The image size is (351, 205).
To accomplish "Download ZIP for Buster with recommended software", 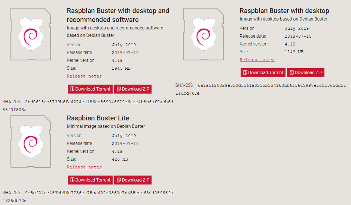I will click(133, 89).
